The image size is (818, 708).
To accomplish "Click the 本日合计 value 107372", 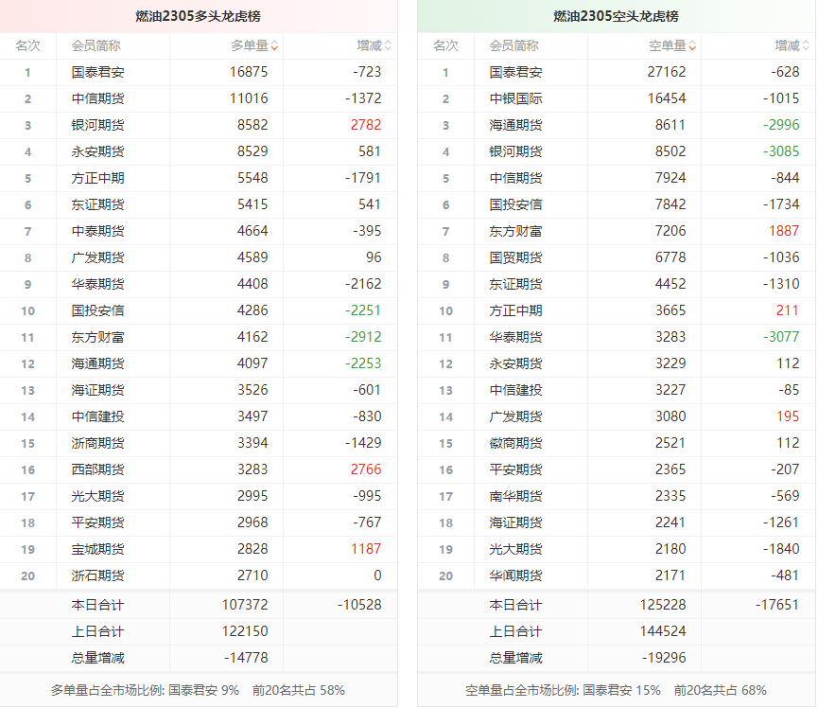I will coord(248,605).
